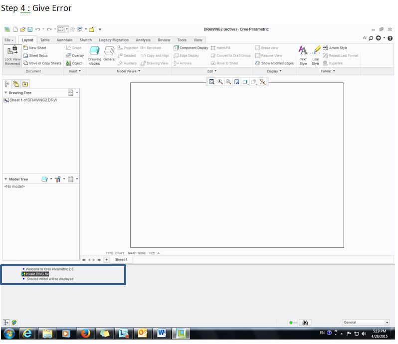This screenshot has height=344, width=398.
Task: Collapse the Drawing Tree section
Action: (5, 93)
